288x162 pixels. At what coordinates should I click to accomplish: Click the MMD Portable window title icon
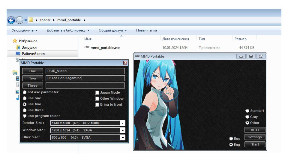pyautogui.click(x=137, y=56)
